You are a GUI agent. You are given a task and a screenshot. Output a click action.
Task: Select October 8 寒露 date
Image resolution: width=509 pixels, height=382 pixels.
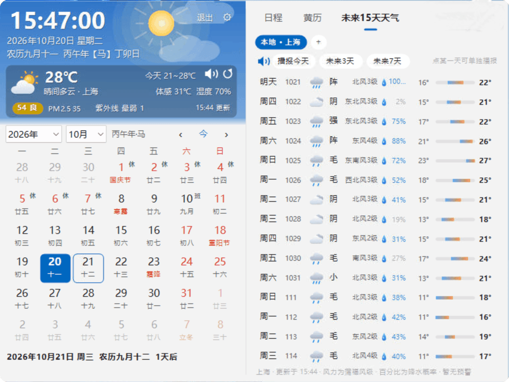121,204
